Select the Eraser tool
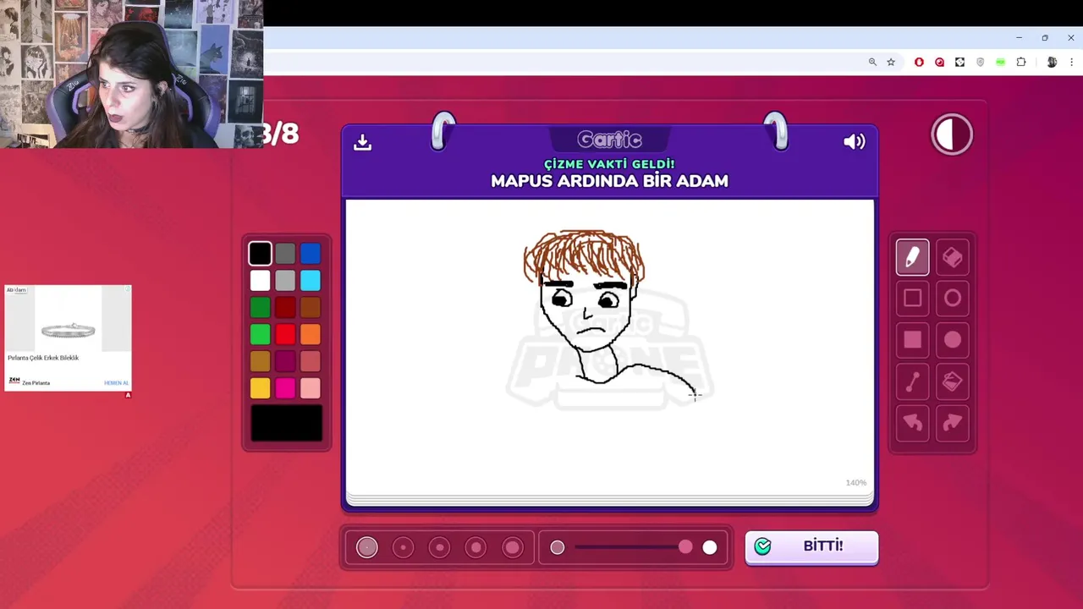Viewport: 1083px width, 609px height. 953,257
